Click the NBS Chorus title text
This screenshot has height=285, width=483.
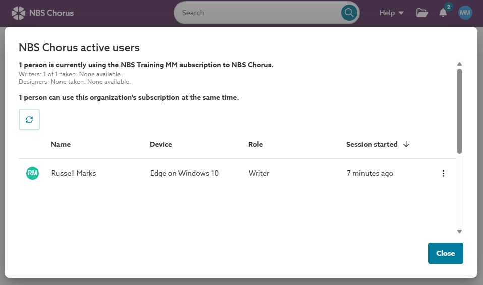(x=51, y=13)
